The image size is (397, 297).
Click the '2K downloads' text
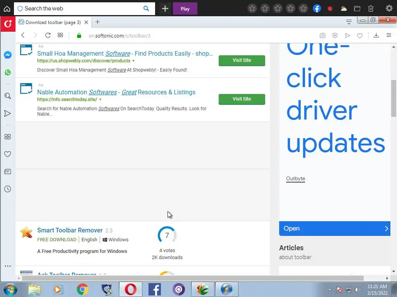[167, 257]
